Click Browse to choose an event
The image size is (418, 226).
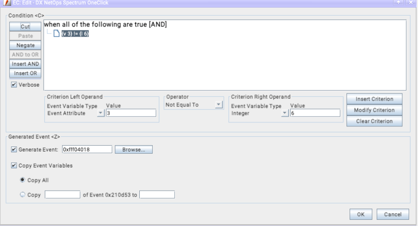click(134, 150)
